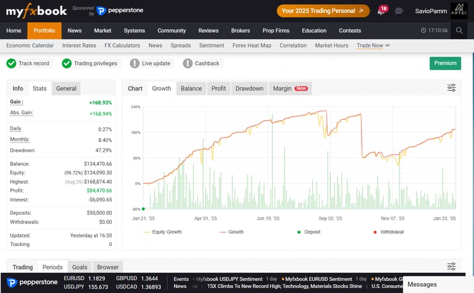Click the Gain label
This screenshot has height=293, width=474.
(16, 102)
